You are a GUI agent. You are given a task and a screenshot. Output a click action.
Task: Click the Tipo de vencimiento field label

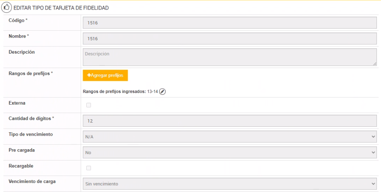[x=30, y=134]
